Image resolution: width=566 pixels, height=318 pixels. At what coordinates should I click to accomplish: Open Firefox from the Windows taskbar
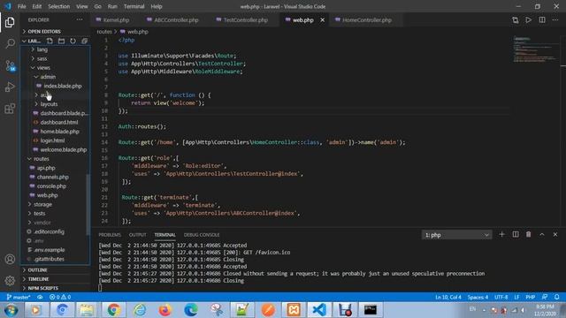(164, 310)
